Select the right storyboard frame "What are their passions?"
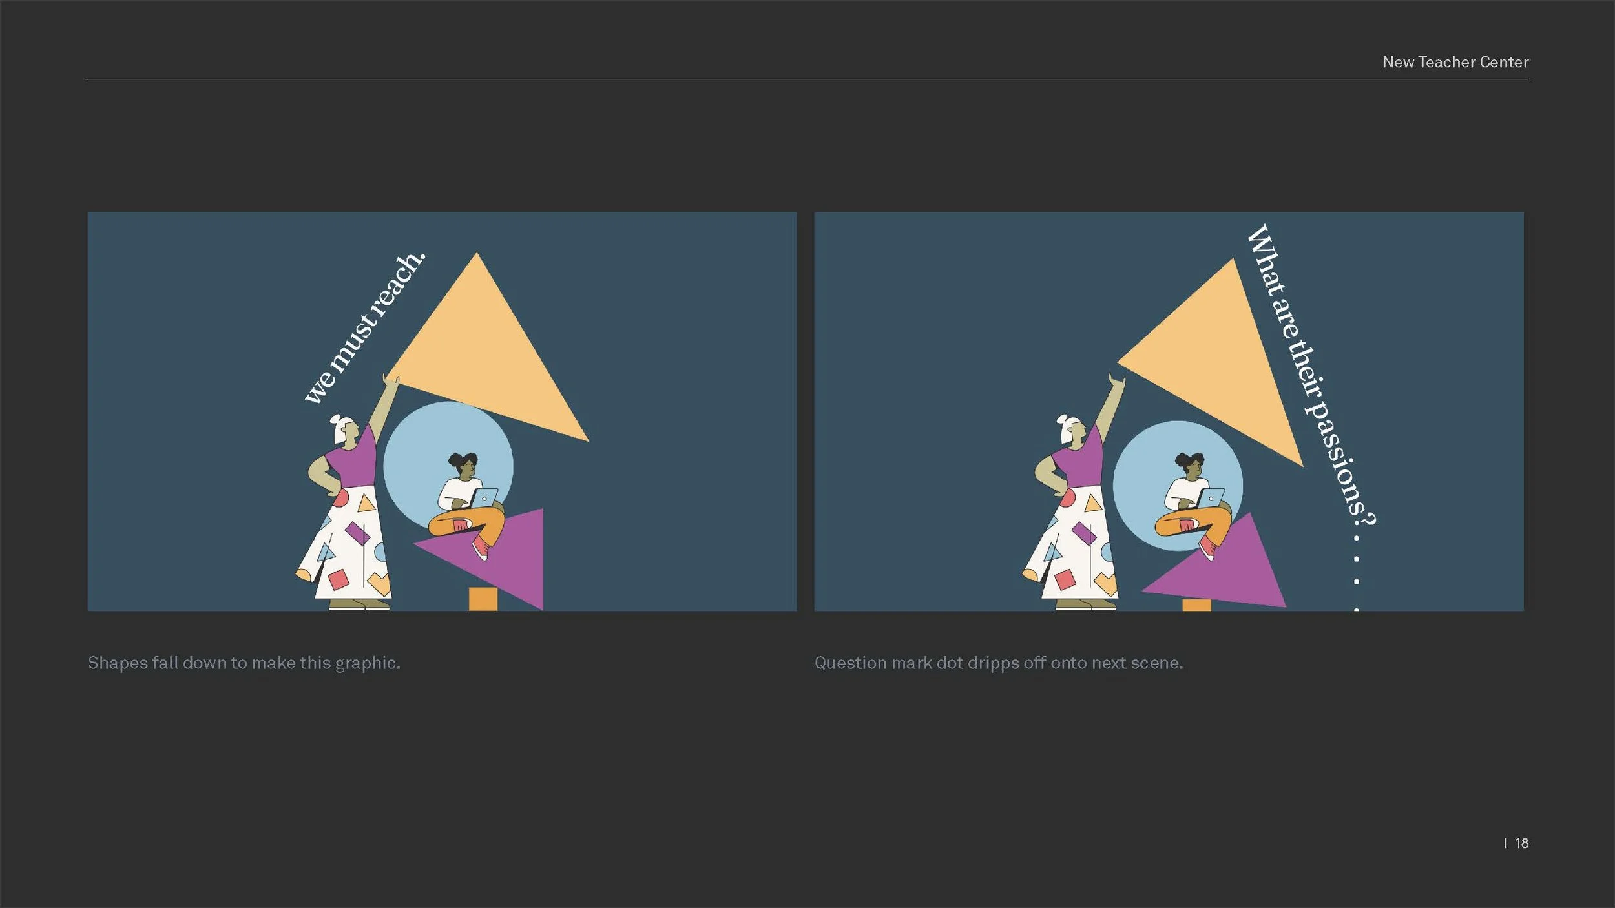 click(x=1169, y=411)
